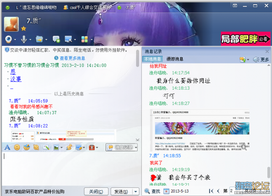Open the forum screenshot thumbnail in history
The height and width of the screenshot is (196, 272).
pos(200,130)
